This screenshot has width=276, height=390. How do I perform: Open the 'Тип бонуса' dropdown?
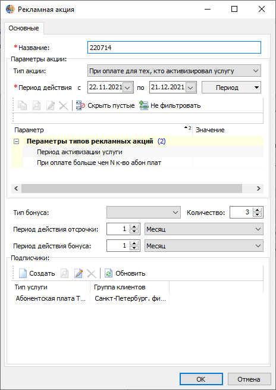point(143,213)
